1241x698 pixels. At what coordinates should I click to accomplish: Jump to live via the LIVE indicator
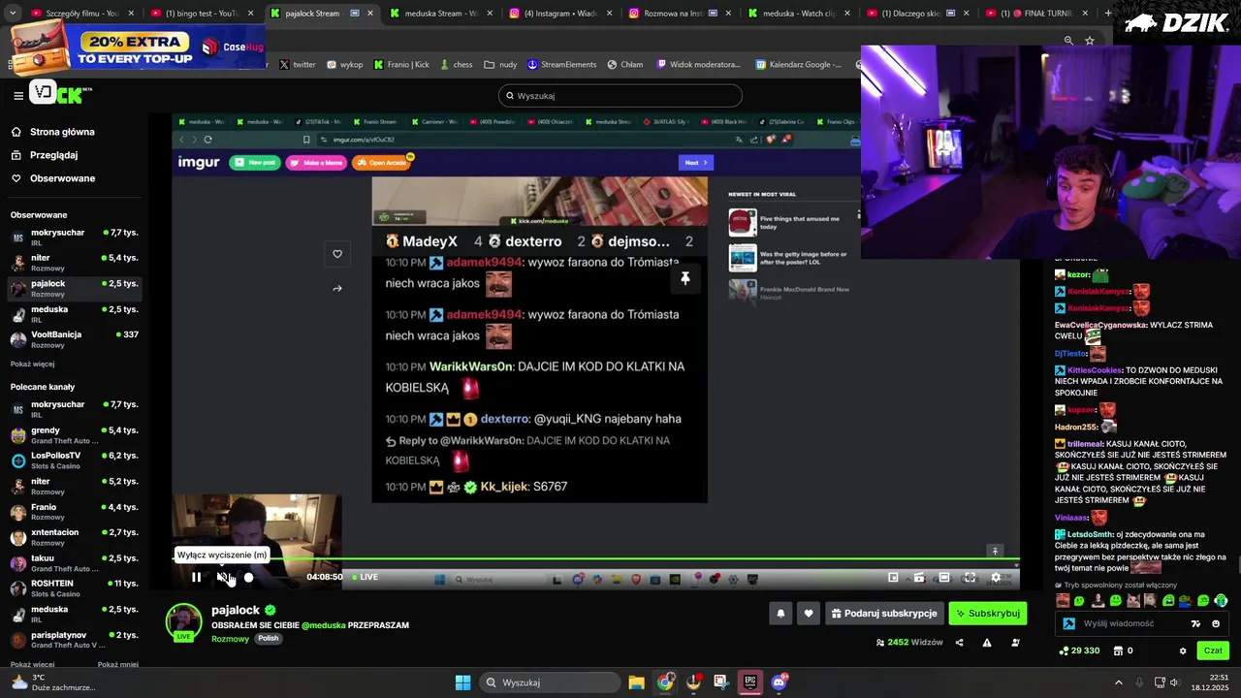[365, 577]
